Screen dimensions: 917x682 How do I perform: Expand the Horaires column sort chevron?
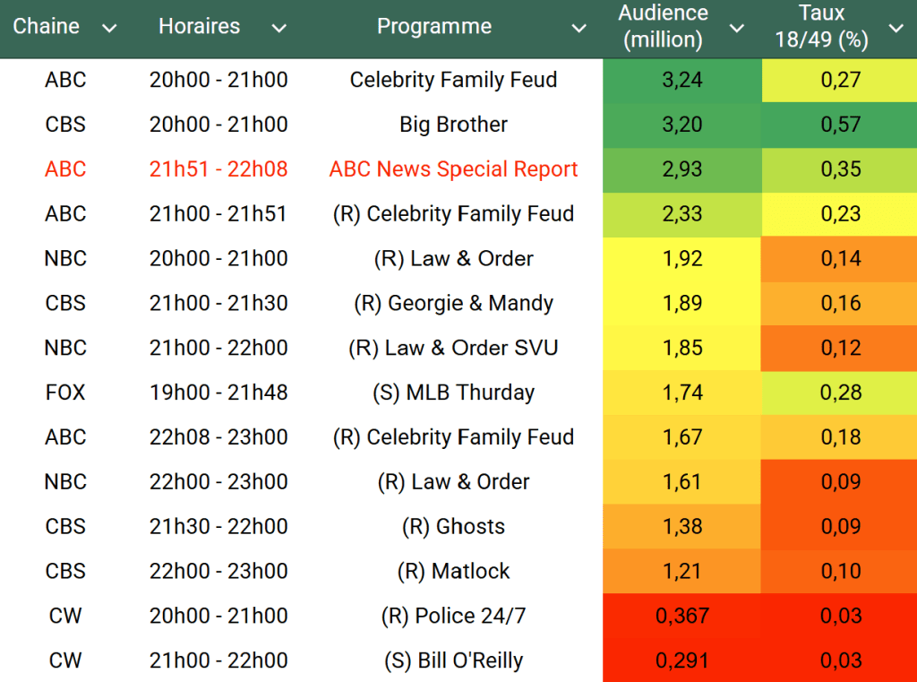click(279, 29)
